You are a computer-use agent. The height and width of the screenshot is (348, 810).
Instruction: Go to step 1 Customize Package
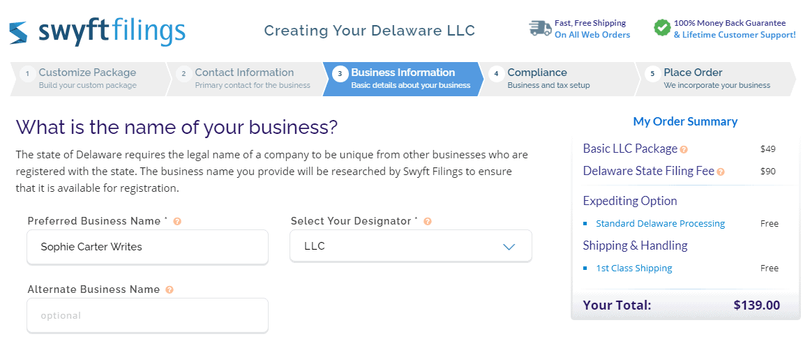click(88, 79)
